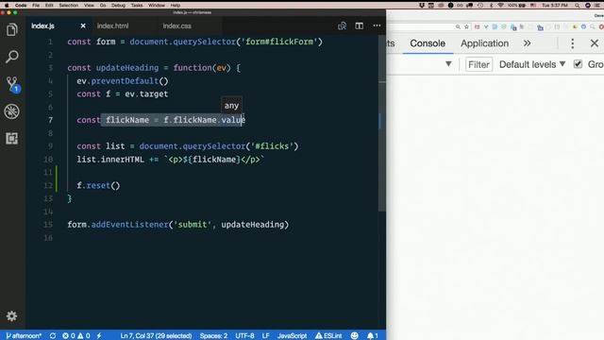Open the Help menu
The height and width of the screenshot is (340, 604).
[176, 6]
